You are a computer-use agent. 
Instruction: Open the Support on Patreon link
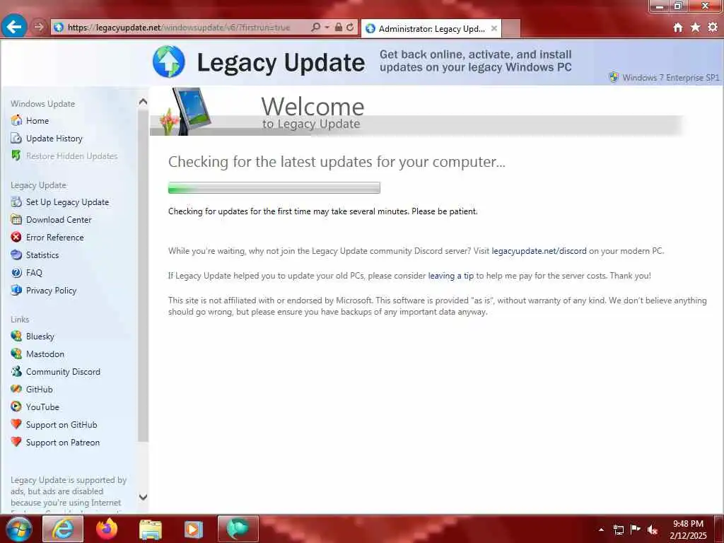[x=62, y=443]
